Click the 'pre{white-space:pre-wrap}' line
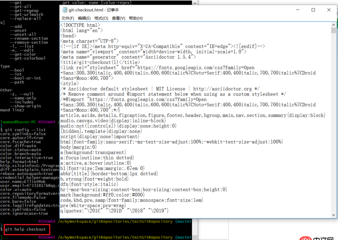 [x=93, y=205]
